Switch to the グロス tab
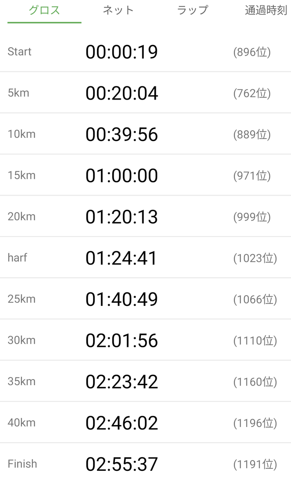 point(44,11)
